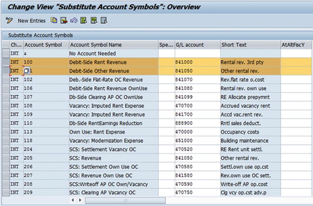Toggle row selector for account symbol 107
The height and width of the screenshot is (206, 313).
tap(5, 97)
